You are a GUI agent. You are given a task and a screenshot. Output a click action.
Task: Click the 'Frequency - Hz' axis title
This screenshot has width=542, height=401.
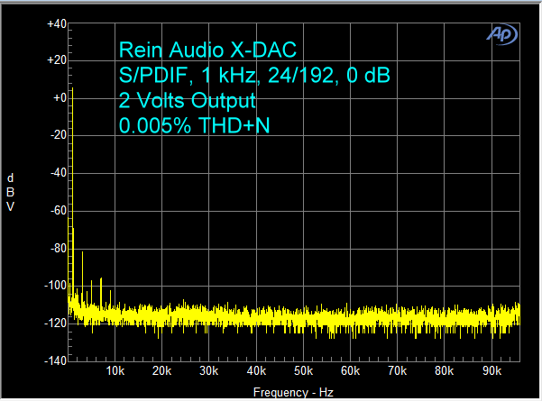(x=293, y=393)
